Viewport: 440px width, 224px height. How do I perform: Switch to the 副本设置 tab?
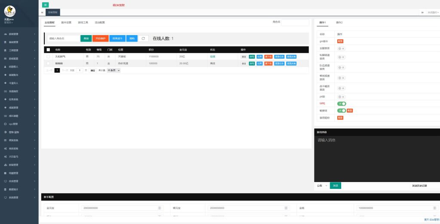tap(66, 22)
